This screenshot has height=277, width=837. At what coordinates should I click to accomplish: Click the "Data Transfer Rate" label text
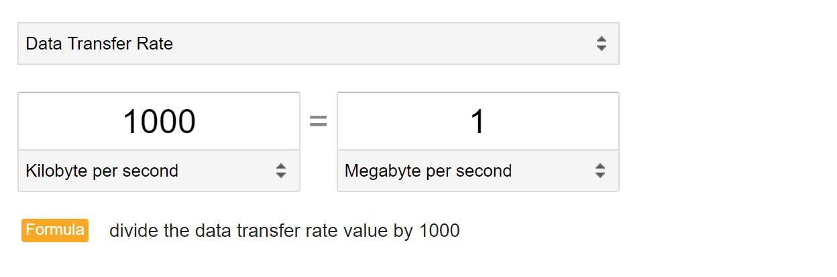(99, 44)
